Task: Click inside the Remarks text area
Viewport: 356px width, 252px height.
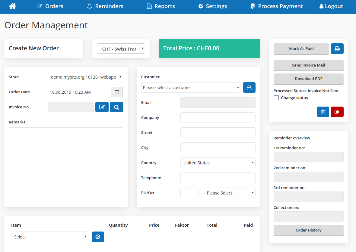Action: click(x=66, y=163)
